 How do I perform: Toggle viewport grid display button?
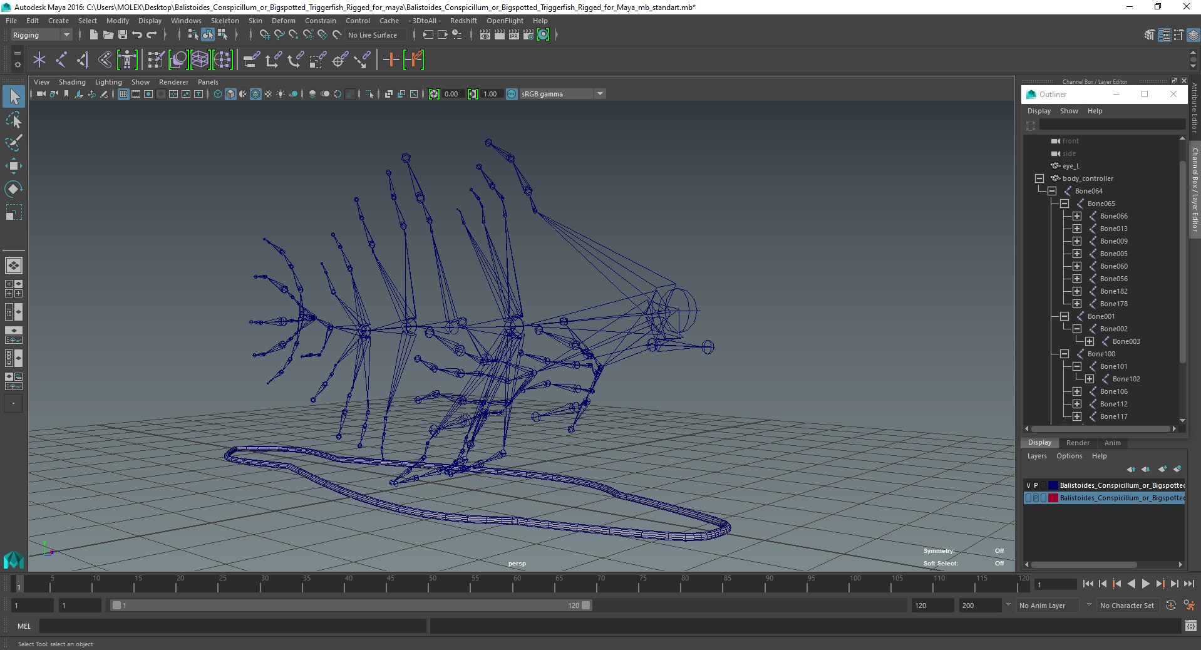tap(123, 94)
